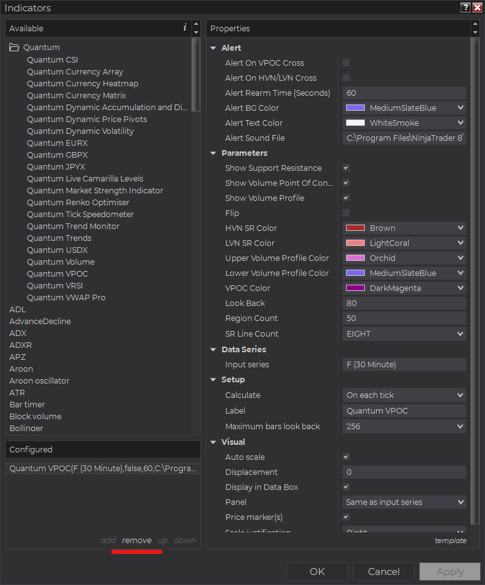Click the Available list scrollbar
Screen dimensions: 485x585
(x=196, y=74)
